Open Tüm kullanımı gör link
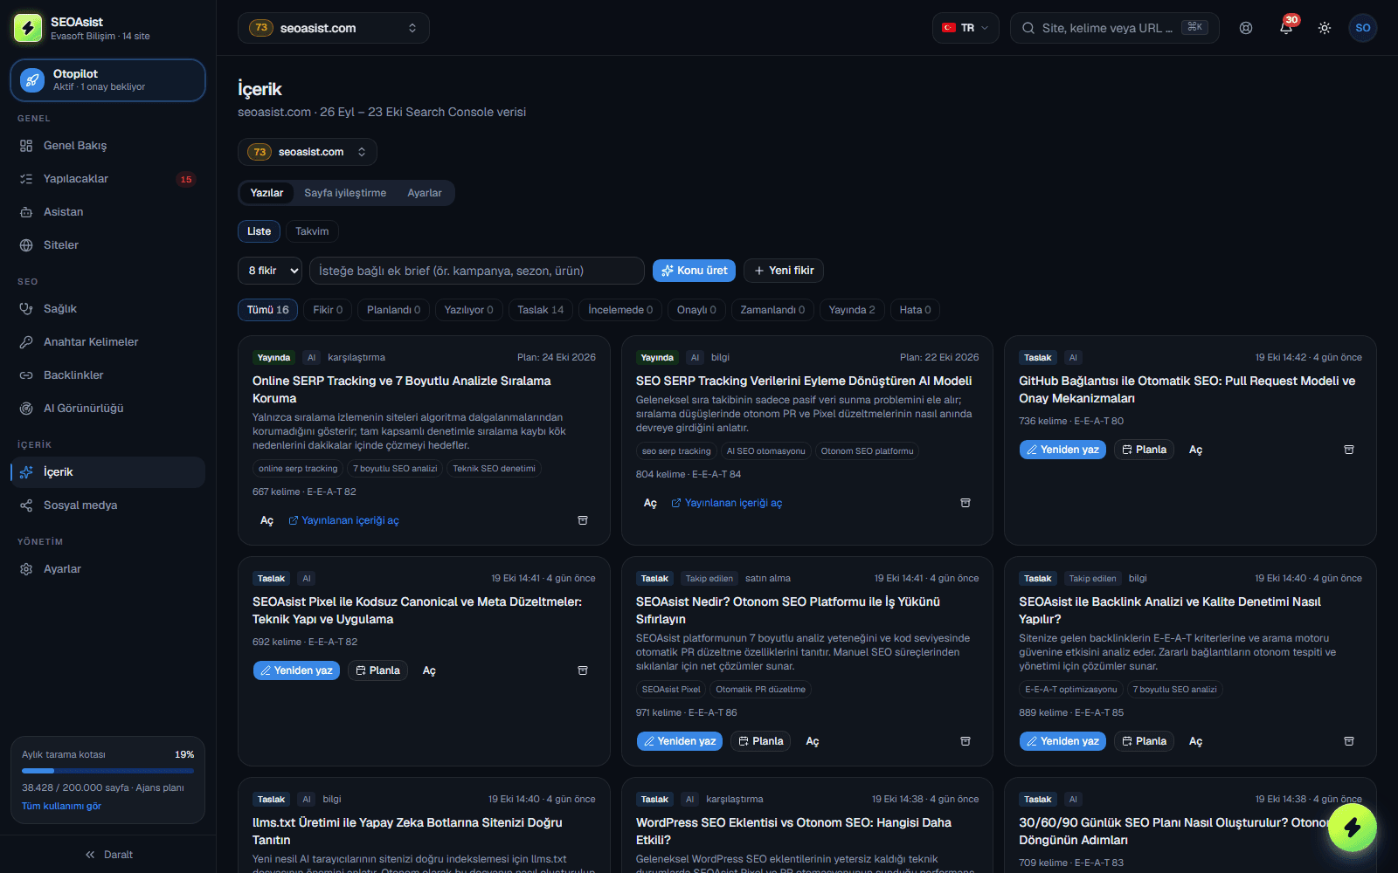 tap(61, 806)
